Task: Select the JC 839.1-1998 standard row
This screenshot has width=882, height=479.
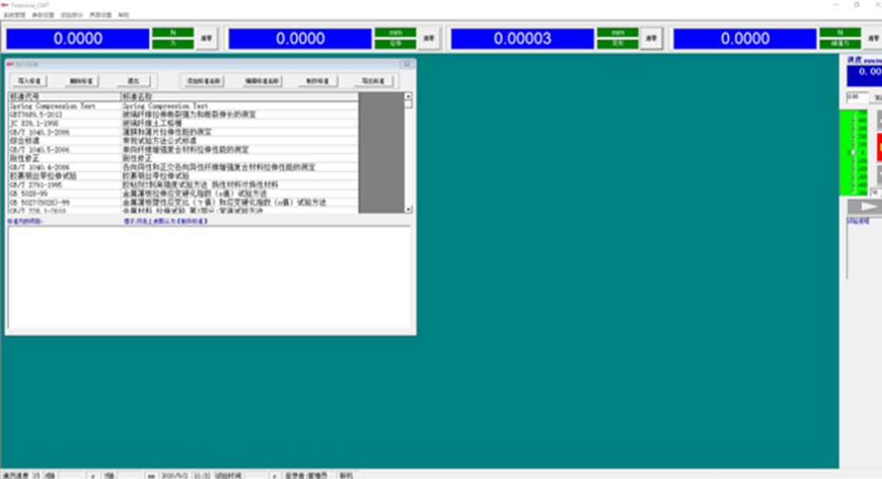Action: [183, 123]
